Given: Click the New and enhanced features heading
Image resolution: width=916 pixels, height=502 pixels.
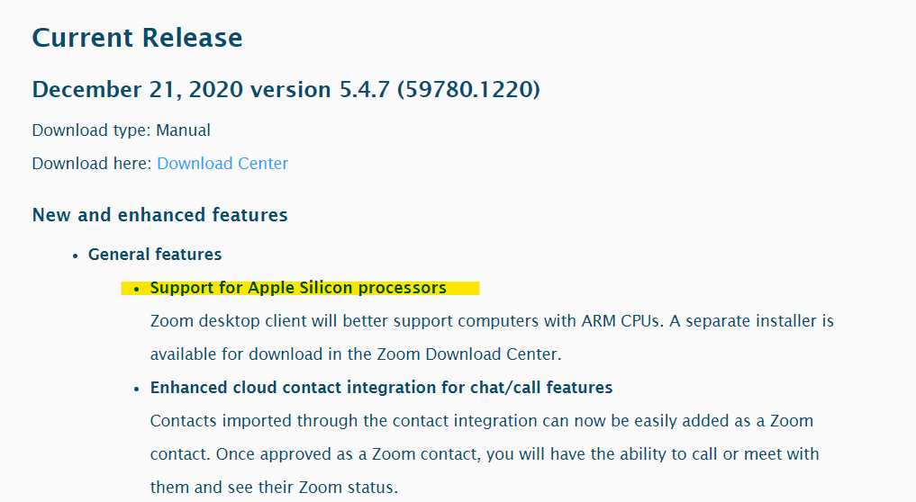Looking at the screenshot, I should click(x=160, y=215).
